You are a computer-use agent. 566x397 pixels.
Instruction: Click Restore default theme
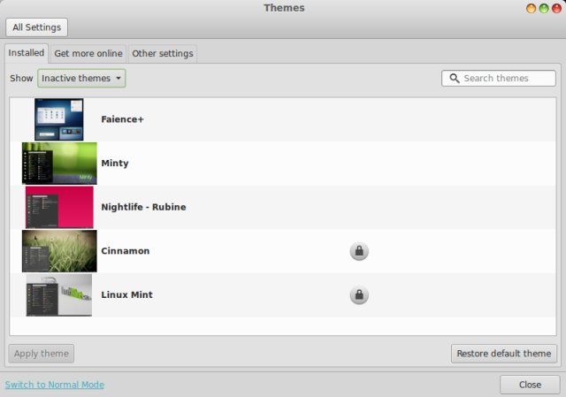(x=504, y=354)
